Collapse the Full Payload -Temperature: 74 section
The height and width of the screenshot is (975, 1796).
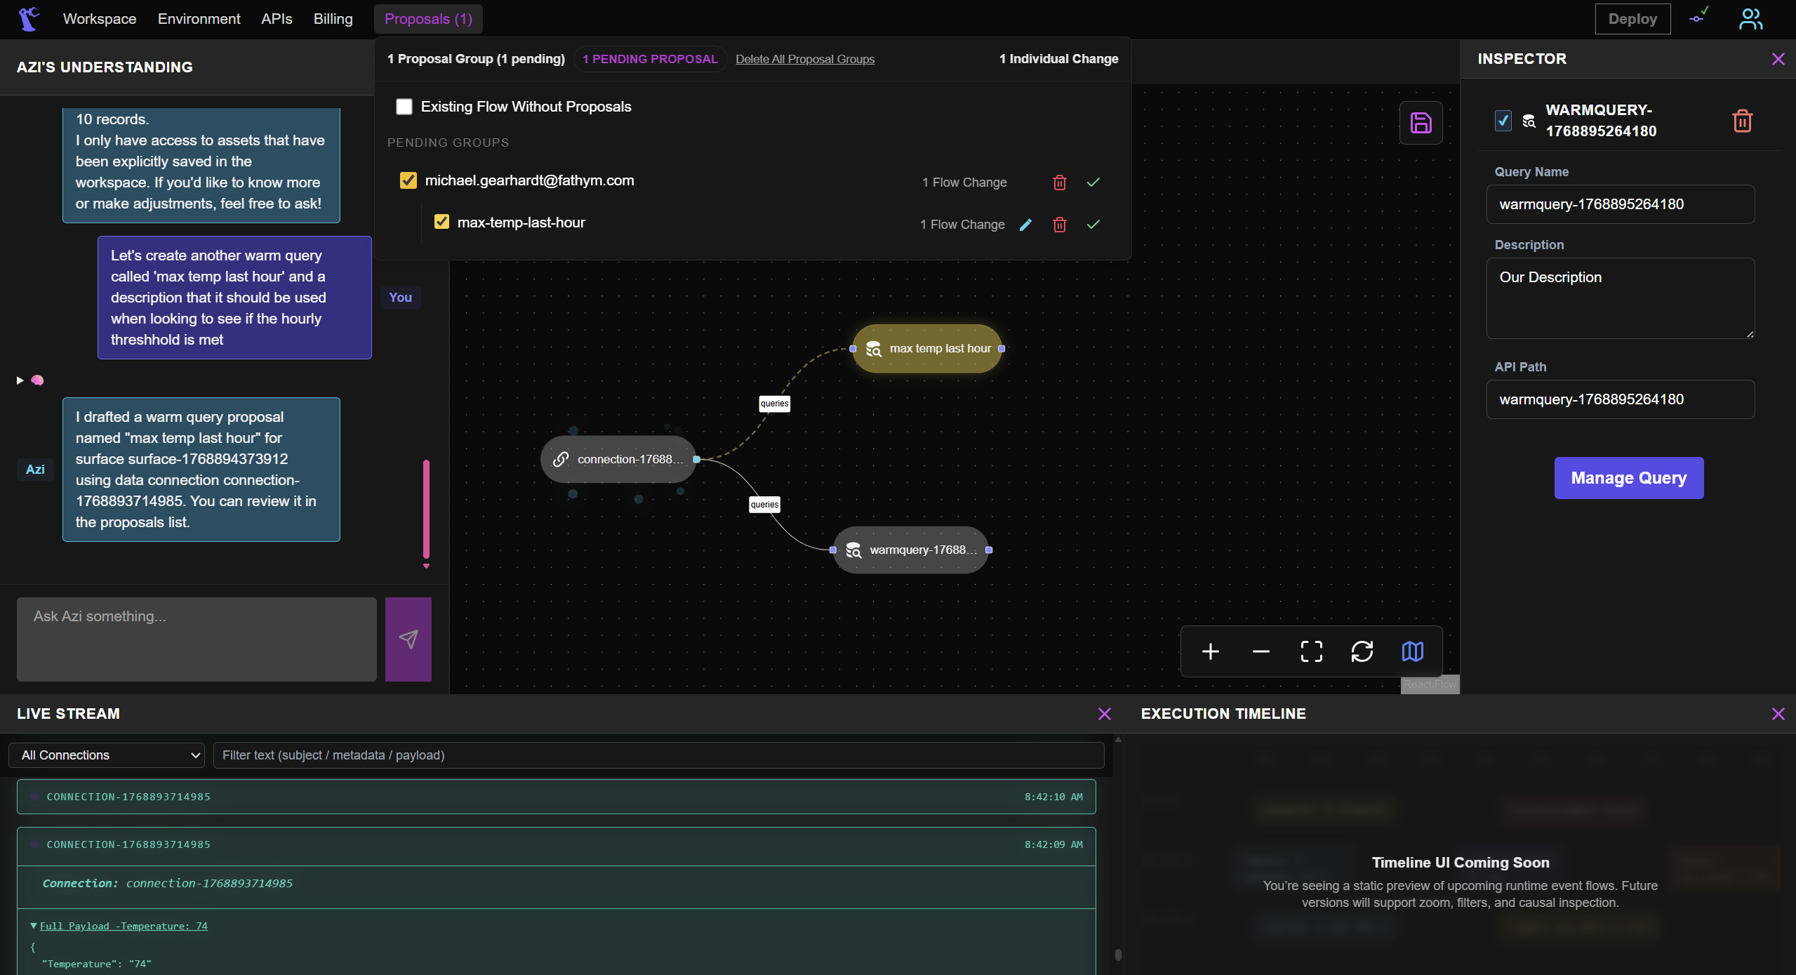coord(34,926)
